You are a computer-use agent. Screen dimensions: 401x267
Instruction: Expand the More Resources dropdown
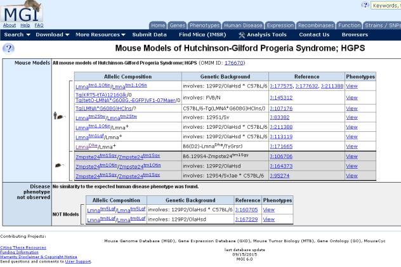100,34
